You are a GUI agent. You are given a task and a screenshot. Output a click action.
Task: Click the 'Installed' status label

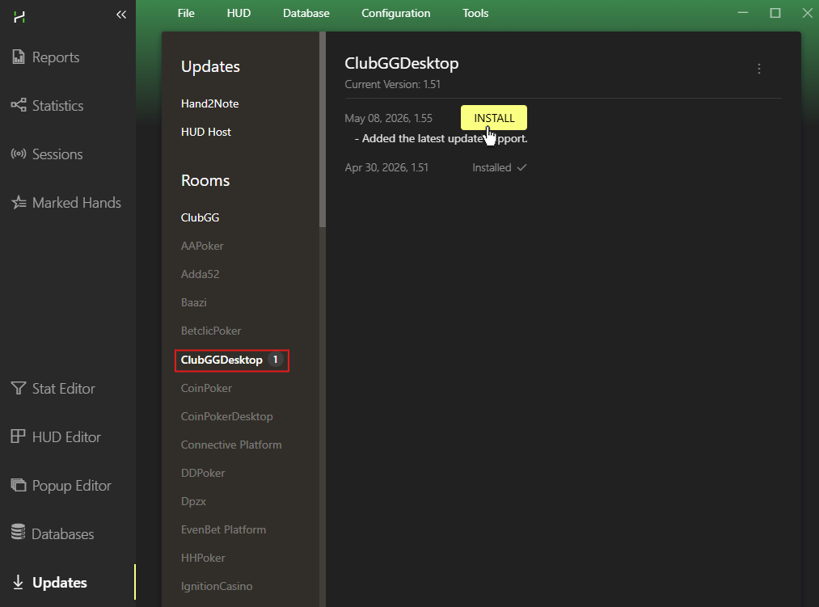point(492,167)
